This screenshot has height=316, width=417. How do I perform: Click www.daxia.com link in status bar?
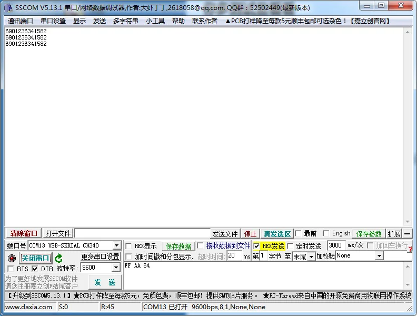click(29, 307)
